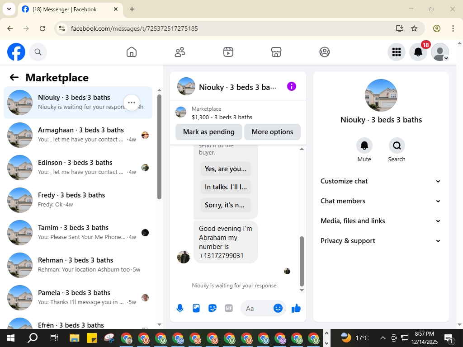Open the emoji picker smiley icon

pos(278,308)
